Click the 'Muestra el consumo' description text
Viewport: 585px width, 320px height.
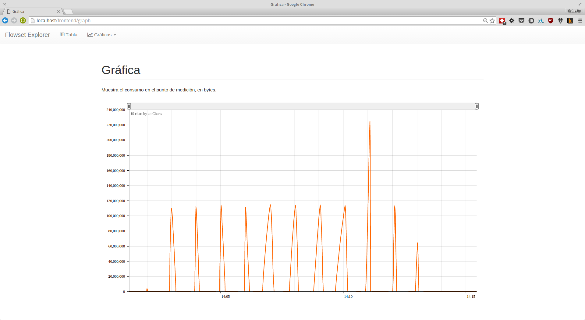click(x=159, y=90)
